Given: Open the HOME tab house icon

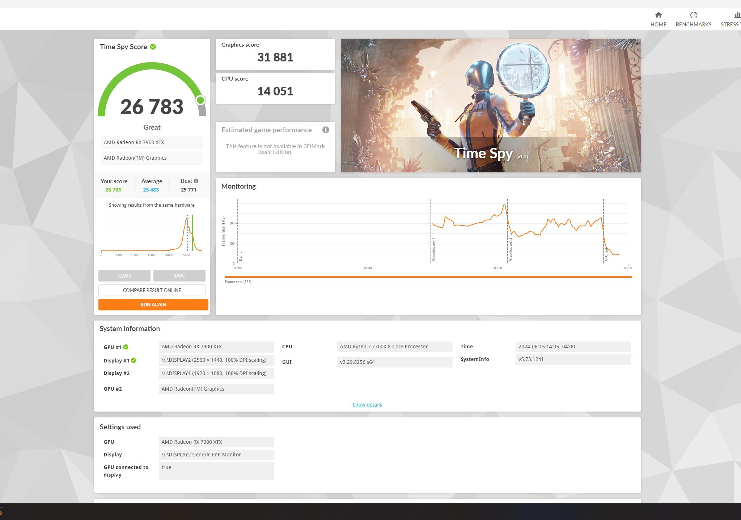Looking at the screenshot, I should 658,15.
